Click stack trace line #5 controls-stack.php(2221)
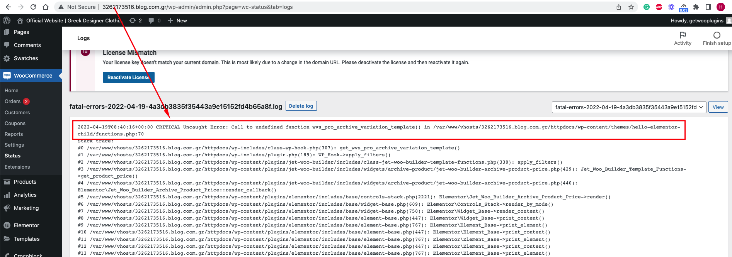The height and width of the screenshot is (257, 732). (344, 197)
